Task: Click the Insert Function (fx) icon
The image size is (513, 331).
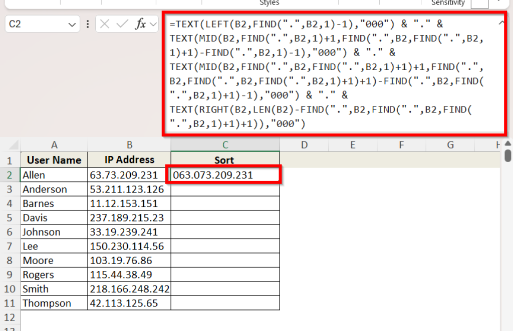Action: 142,23
